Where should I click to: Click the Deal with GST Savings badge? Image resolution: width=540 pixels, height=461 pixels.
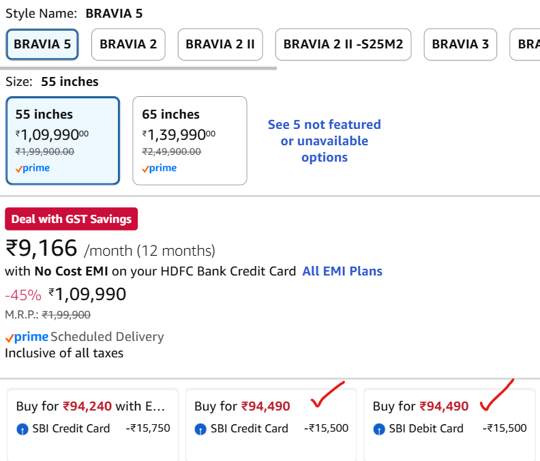pos(72,220)
